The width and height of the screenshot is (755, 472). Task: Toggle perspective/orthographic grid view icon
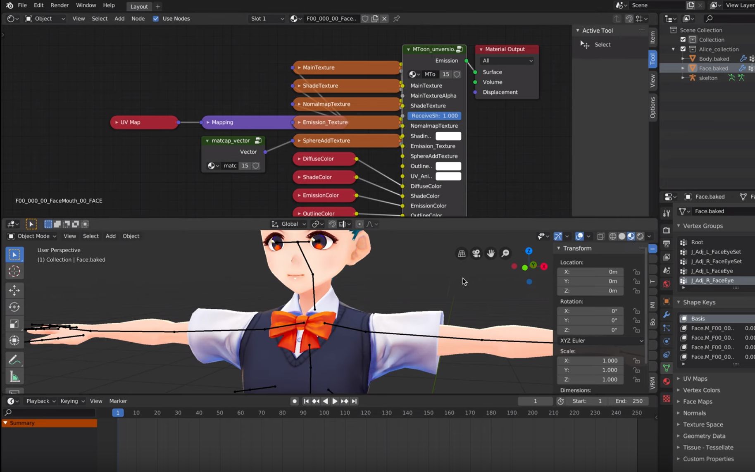coord(462,253)
